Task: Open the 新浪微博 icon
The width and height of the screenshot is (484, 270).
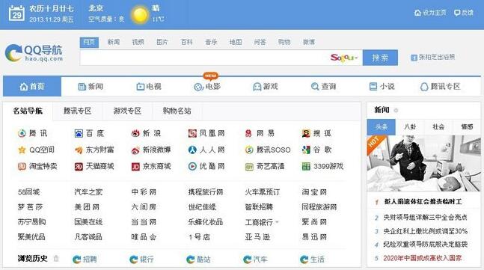Action: tap(135, 150)
